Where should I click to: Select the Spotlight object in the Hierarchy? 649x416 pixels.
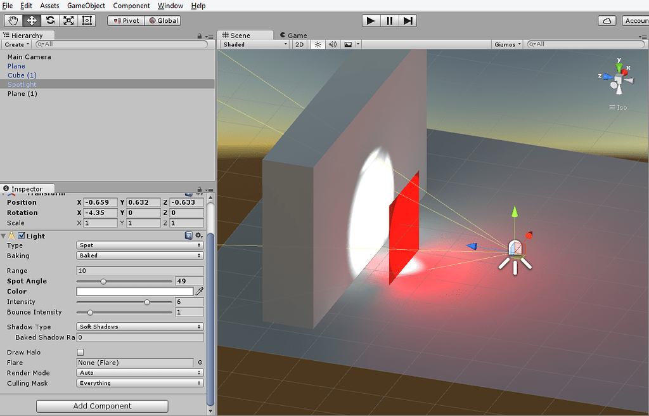click(22, 84)
